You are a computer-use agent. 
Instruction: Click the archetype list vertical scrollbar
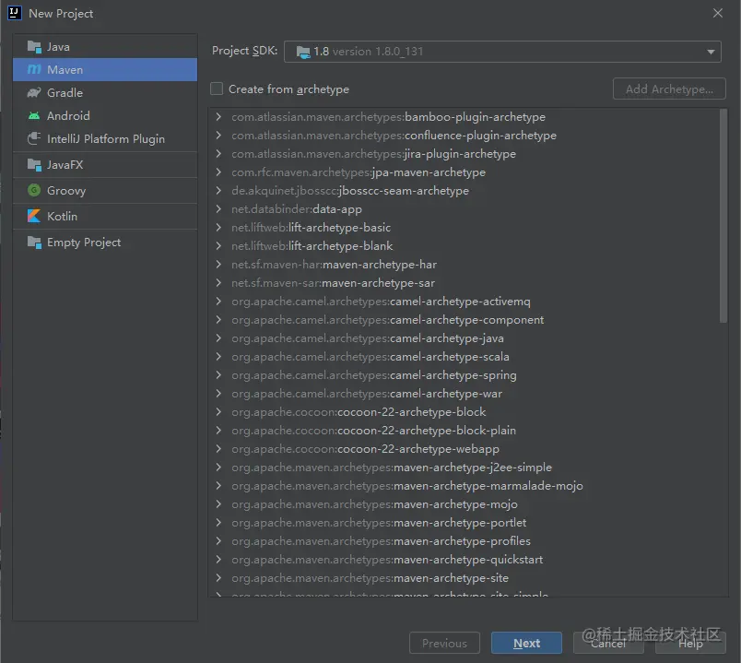pyautogui.click(x=723, y=216)
